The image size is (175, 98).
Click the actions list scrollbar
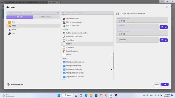(114, 61)
